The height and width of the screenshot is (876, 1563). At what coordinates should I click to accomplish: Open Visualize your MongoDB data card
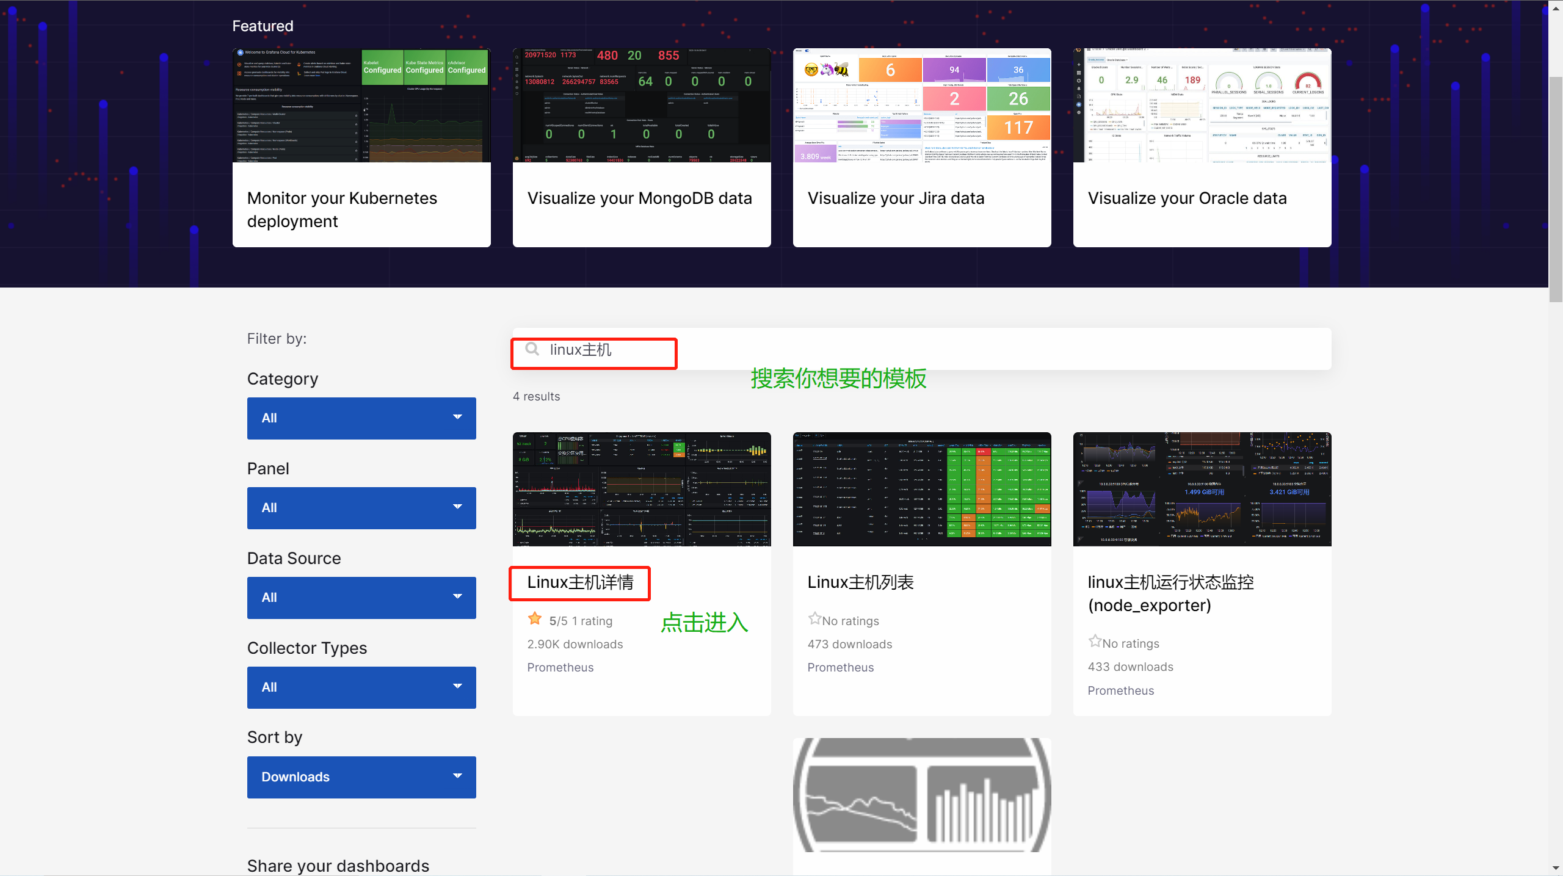(x=641, y=148)
